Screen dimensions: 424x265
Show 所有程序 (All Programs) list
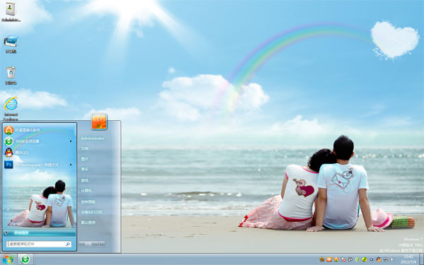pyautogui.click(x=39, y=232)
